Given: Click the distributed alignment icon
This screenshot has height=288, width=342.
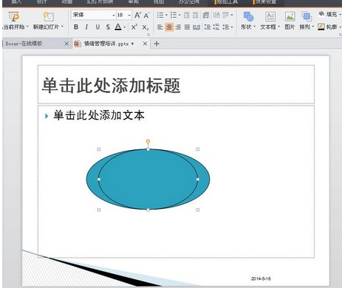Looking at the screenshot, I should pyautogui.click(x=196, y=27).
